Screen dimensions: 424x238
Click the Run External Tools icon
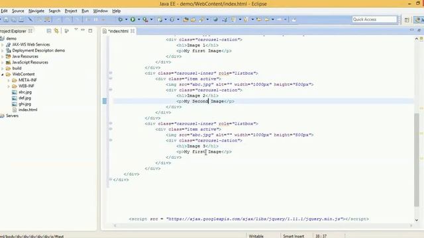coord(145,19)
